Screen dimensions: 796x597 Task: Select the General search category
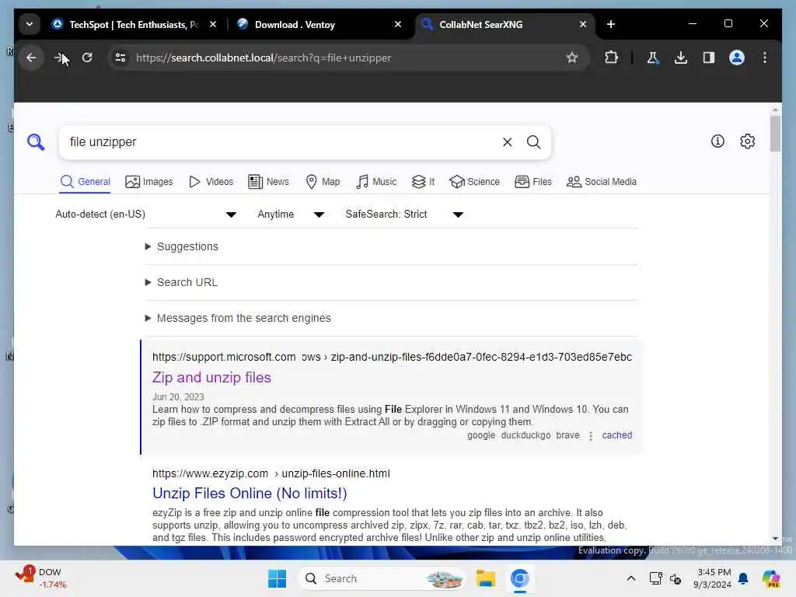[85, 182]
